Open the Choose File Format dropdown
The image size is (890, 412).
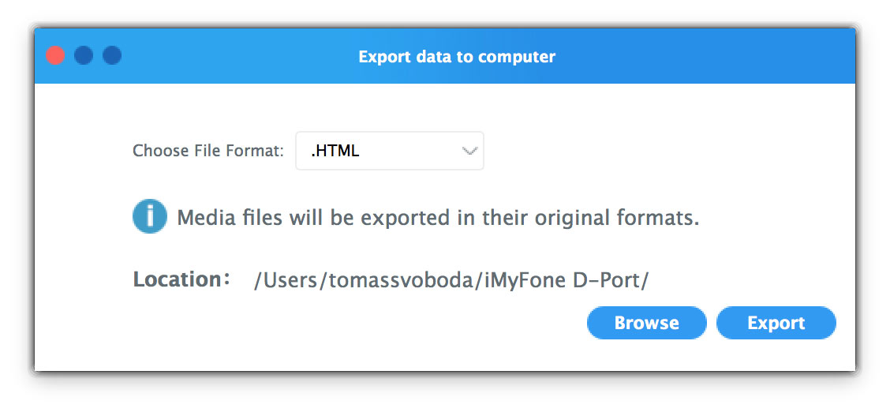[x=389, y=151]
